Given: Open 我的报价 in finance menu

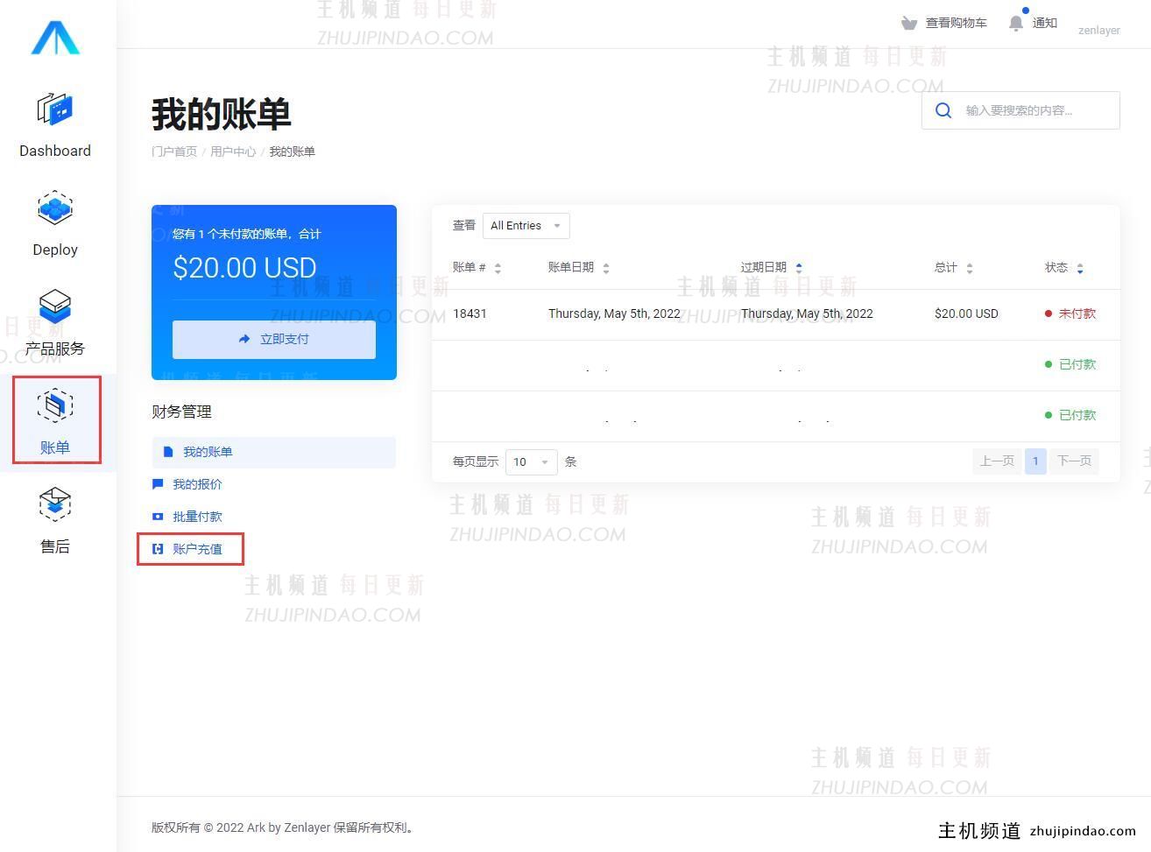Looking at the screenshot, I should click(x=197, y=484).
